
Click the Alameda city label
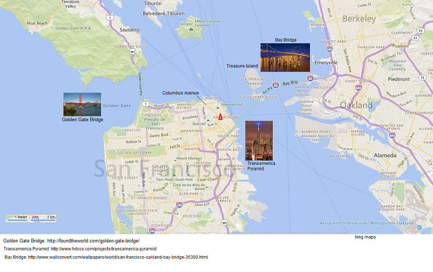coord(385,155)
